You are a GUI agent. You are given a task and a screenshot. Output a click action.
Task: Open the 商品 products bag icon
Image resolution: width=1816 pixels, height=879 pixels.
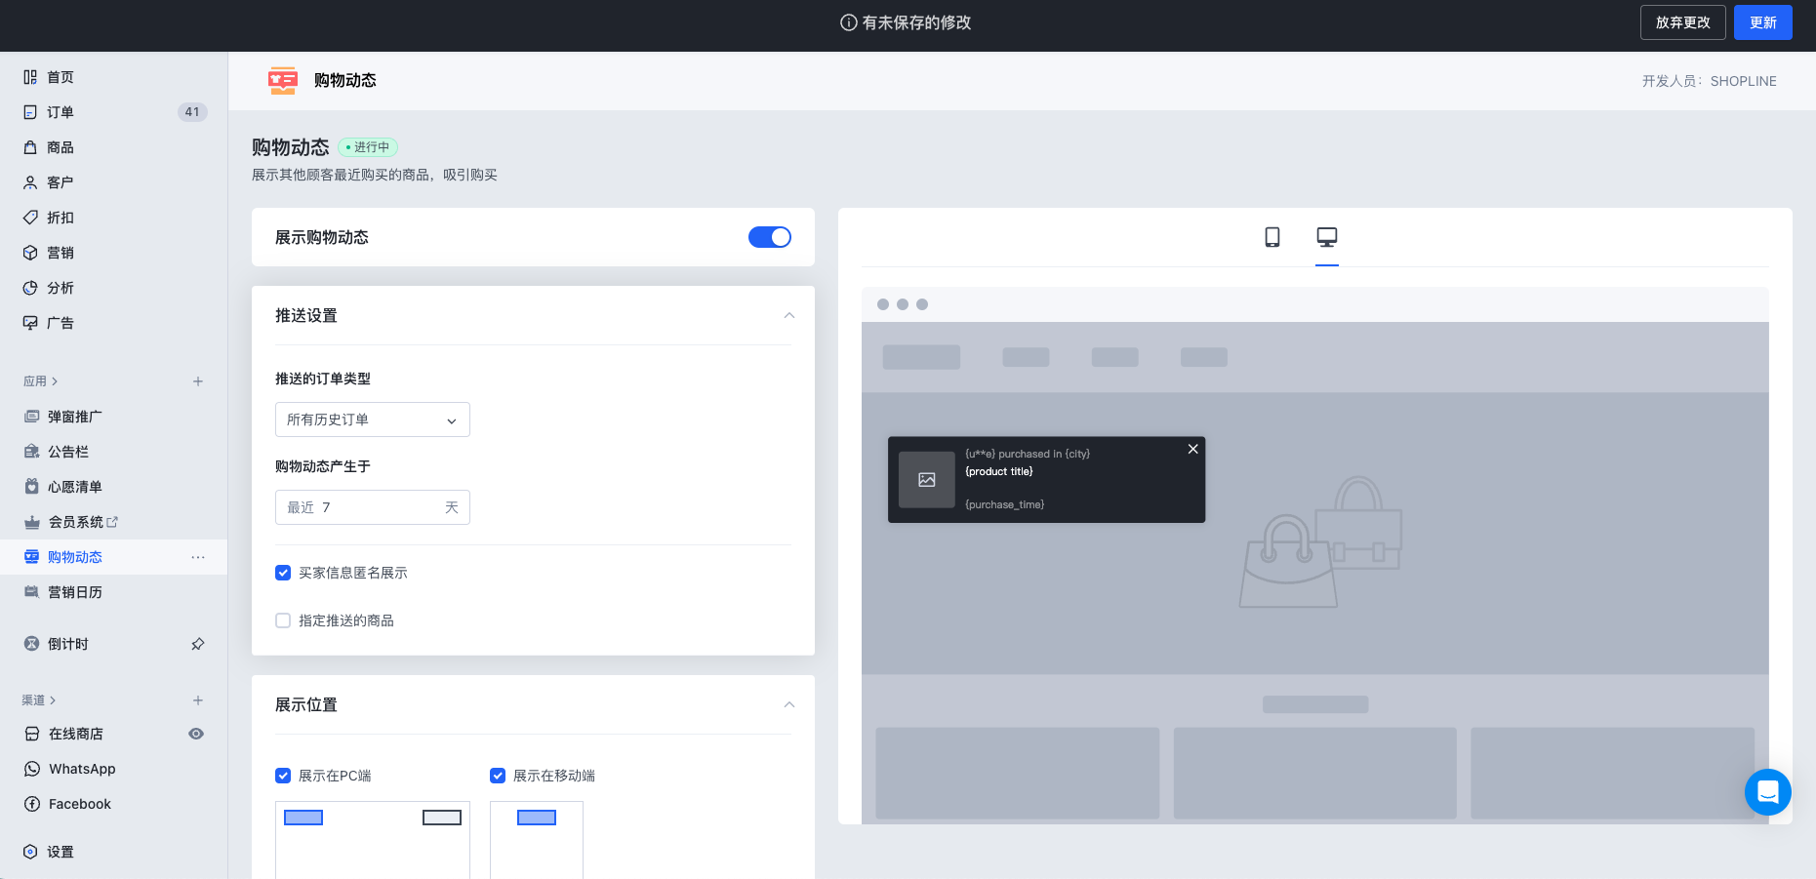pos(30,147)
